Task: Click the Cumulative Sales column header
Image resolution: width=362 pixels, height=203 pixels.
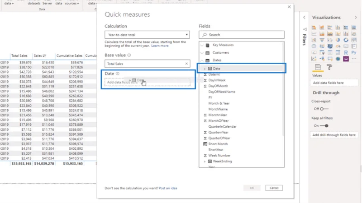Action: pos(69,55)
